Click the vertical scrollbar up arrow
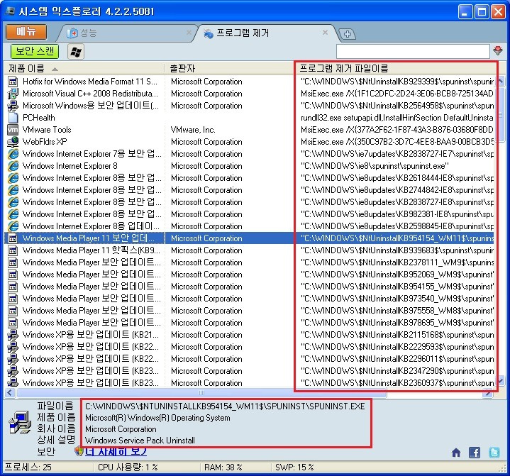 (500, 81)
